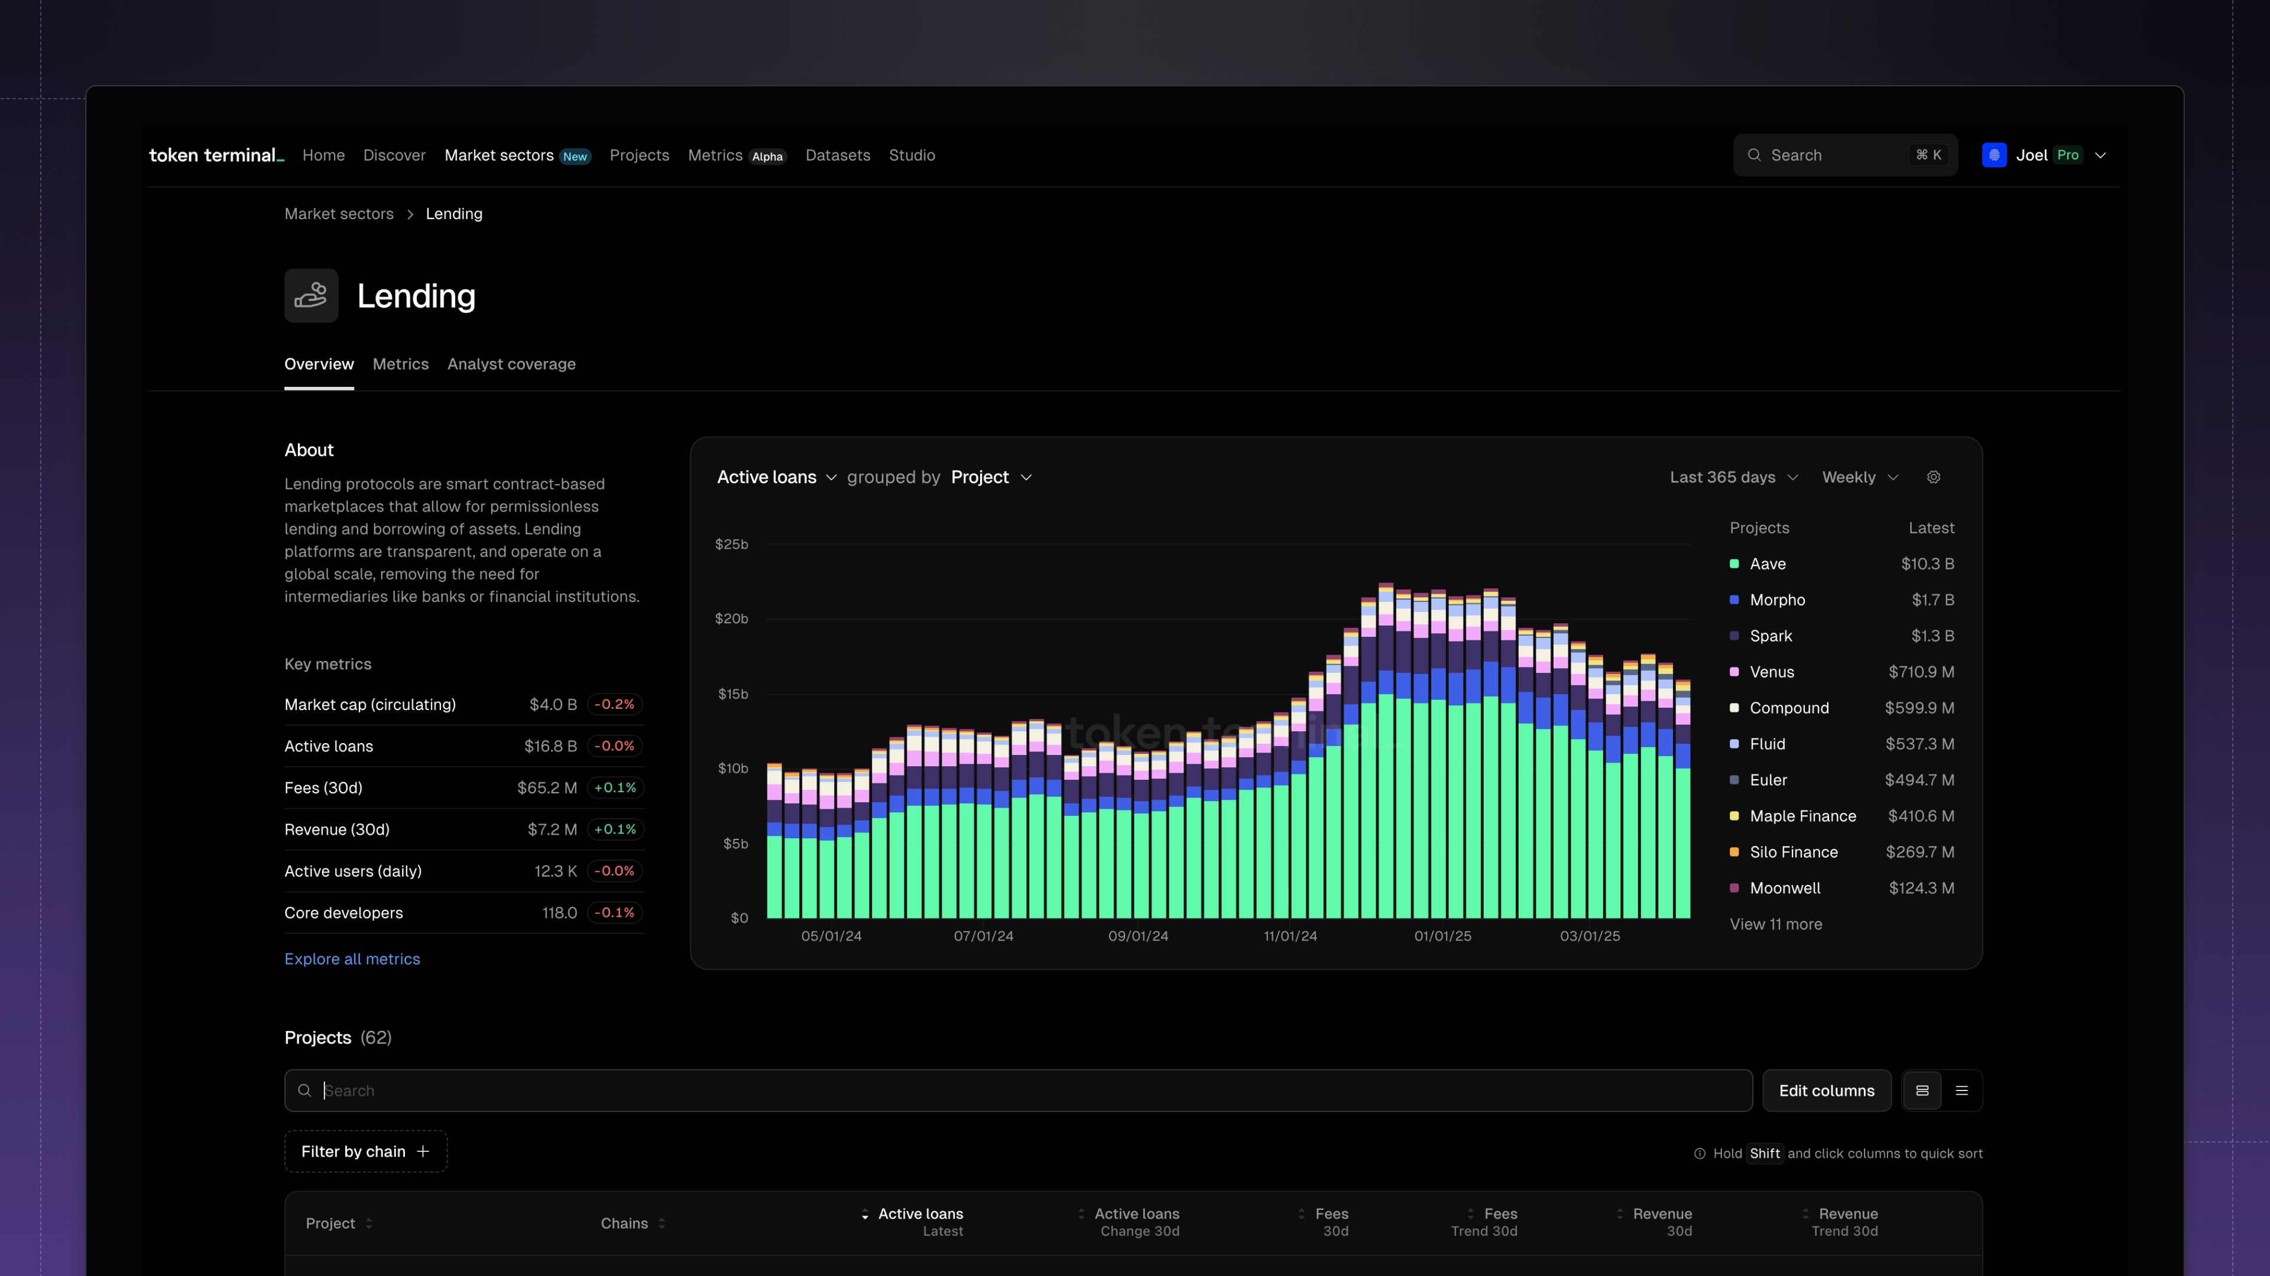The height and width of the screenshot is (1276, 2270).
Task: Click the ⌘ K shortcut hint
Action: coord(1928,155)
